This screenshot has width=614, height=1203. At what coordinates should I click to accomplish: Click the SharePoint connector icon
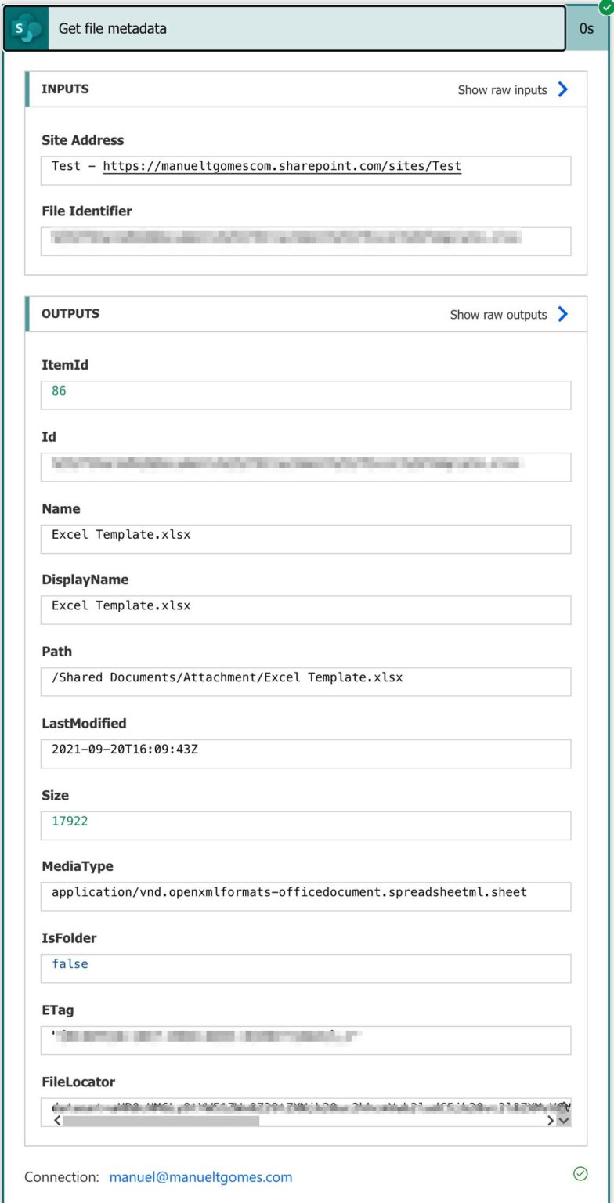[24, 28]
